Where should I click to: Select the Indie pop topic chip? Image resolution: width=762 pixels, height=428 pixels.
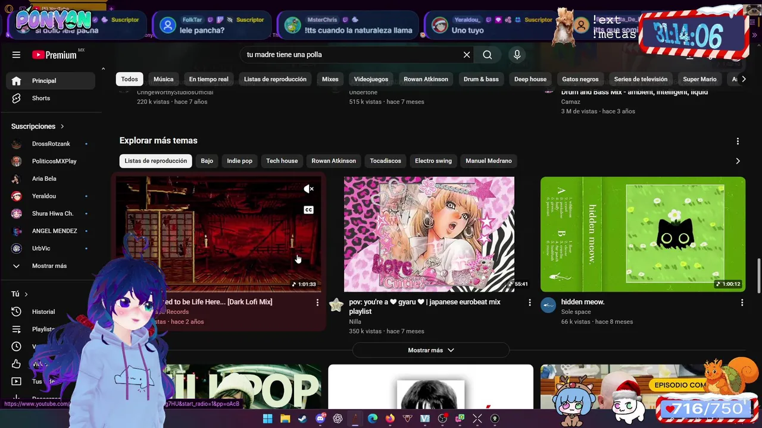coord(239,160)
